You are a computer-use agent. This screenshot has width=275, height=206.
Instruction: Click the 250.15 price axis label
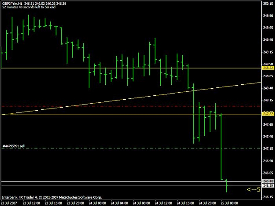point(268,4)
